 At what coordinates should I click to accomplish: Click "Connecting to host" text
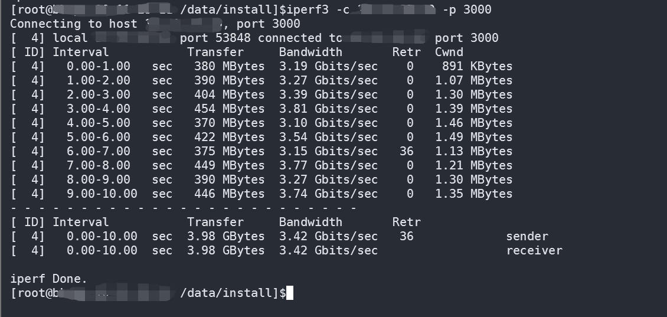[74, 24]
